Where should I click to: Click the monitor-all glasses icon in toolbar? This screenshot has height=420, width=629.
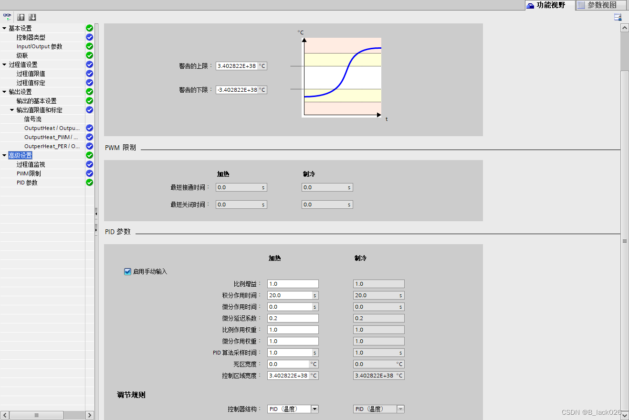(7, 17)
